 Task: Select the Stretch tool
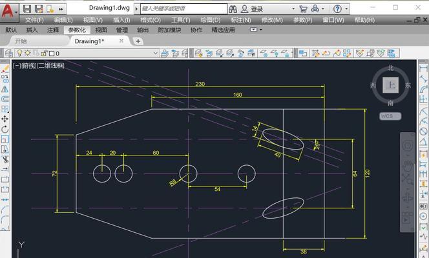click(5, 150)
